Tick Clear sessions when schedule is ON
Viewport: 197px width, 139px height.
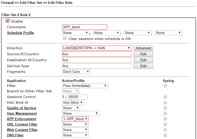pos(65,38)
